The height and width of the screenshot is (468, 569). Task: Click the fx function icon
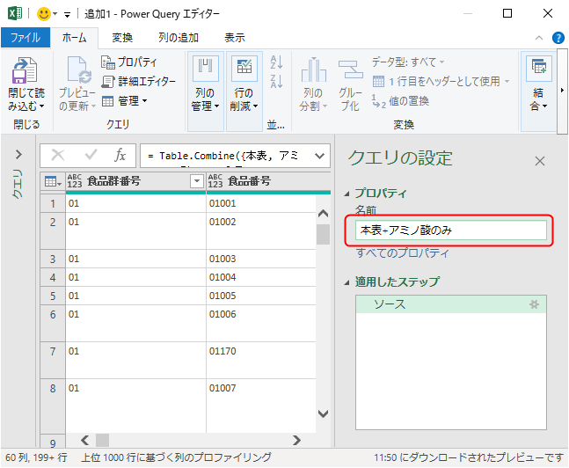[120, 155]
